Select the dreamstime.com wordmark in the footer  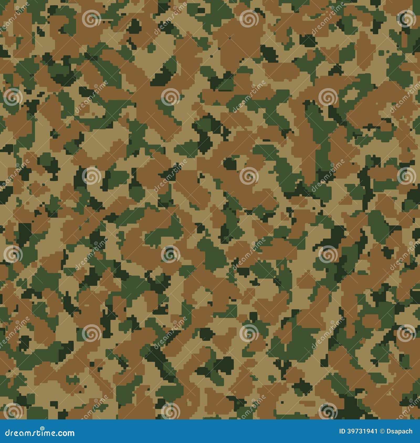pos(39,433)
